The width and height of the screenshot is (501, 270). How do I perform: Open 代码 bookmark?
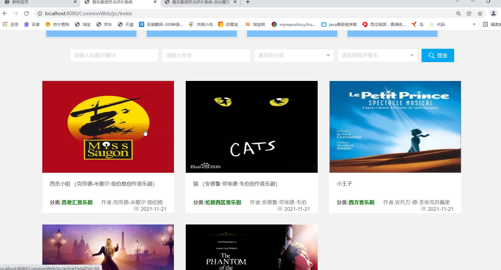437,24
